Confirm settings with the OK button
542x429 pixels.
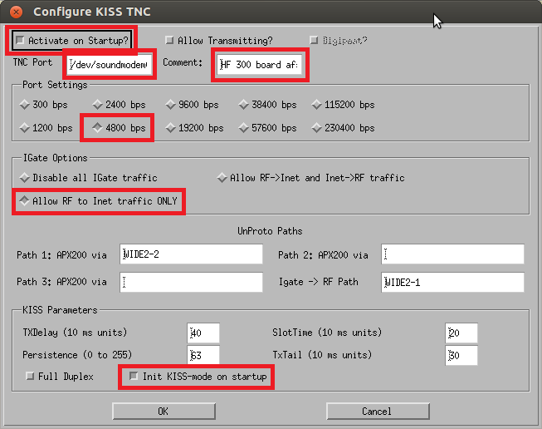coord(164,412)
